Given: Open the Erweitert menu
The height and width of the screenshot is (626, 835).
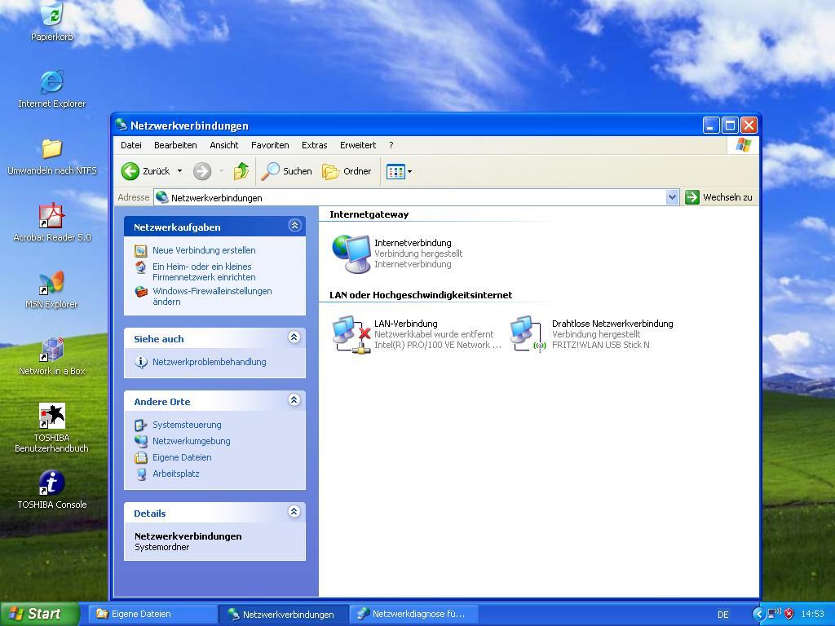Looking at the screenshot, I should point(358,145).
